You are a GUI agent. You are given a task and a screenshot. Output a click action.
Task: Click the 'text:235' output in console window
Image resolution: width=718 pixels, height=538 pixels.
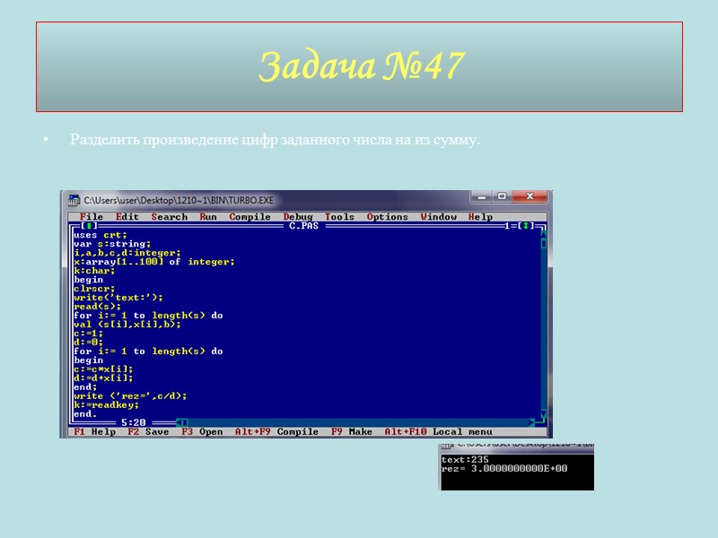coord(465,460)
